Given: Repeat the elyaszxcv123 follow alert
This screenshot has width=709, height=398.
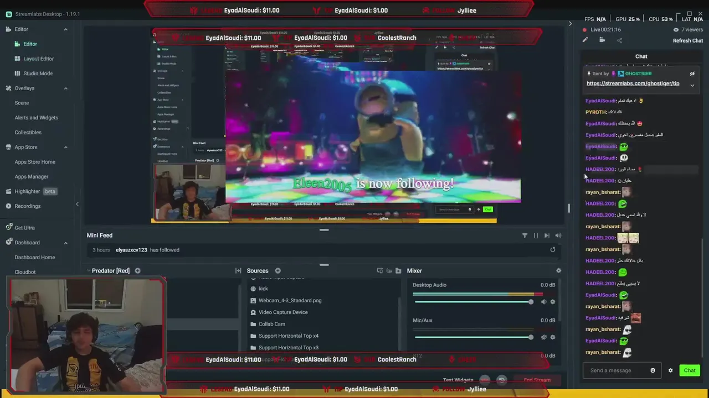Looking at the screenshot, I should pos(552,250).
